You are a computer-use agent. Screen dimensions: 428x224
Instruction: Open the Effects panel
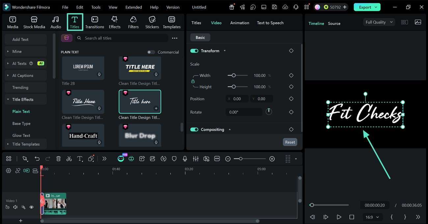point(115,22)
